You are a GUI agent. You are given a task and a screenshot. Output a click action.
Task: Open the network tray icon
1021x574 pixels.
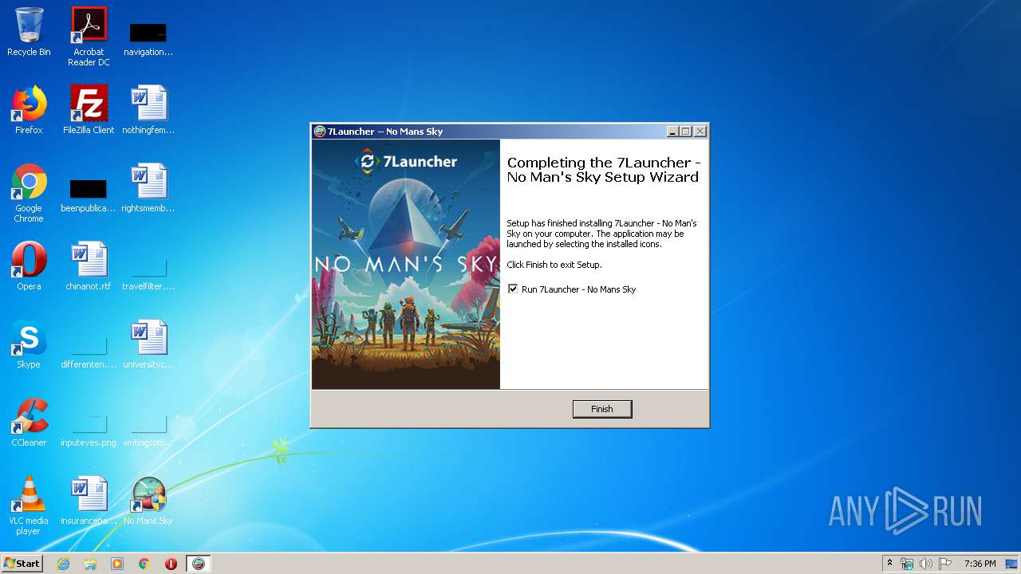907,564
